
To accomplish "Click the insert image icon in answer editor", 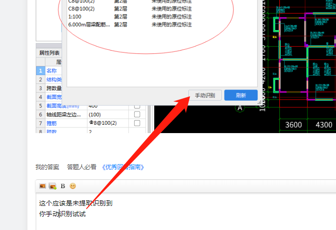I will pos(42,186).
